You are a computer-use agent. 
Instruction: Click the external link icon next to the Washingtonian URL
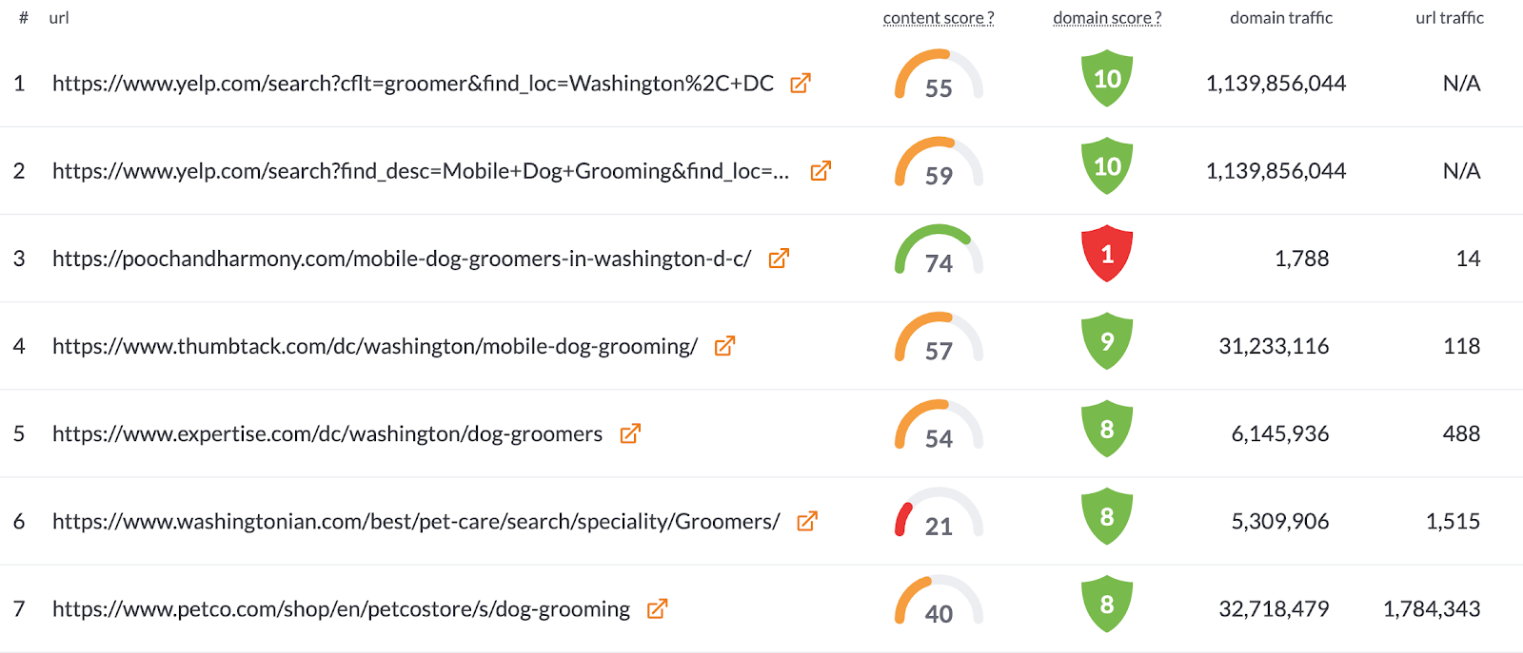click(807, 521)
